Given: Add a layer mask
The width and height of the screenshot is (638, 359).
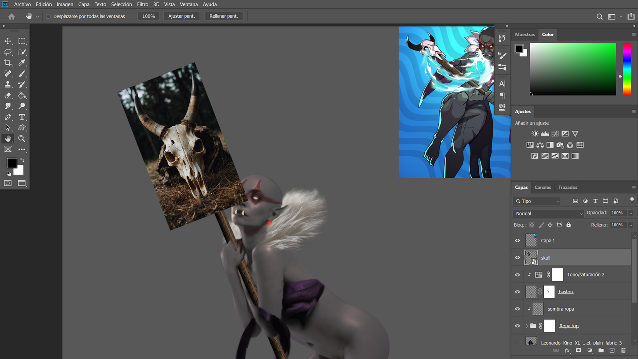Looking at the screenshot, I should coord(578,351).
